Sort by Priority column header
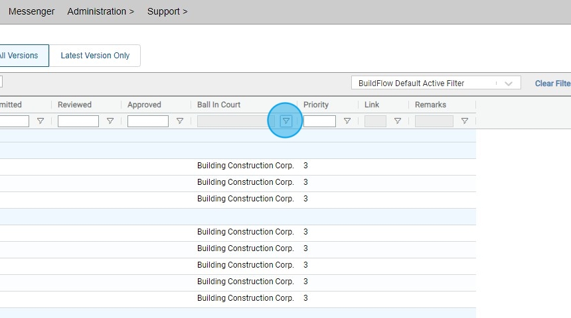Image resolution: width=571 pixels, height=318 pixels. click(316, 105)
